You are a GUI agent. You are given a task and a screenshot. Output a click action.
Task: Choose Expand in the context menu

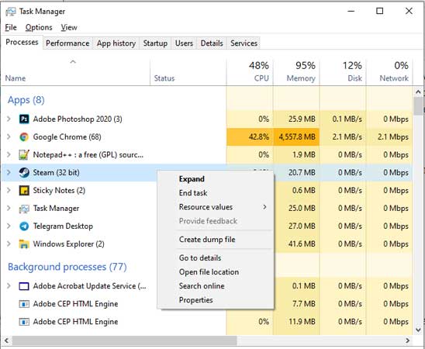[x=216, y=179]
